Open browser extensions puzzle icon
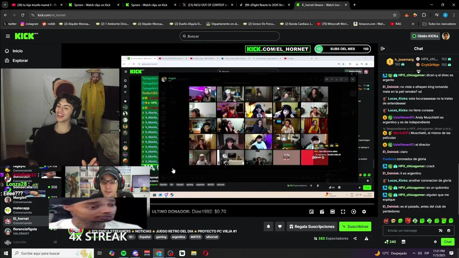Viewport: 459px width, 258px height. pyautogui.click(x=424, y=15)
